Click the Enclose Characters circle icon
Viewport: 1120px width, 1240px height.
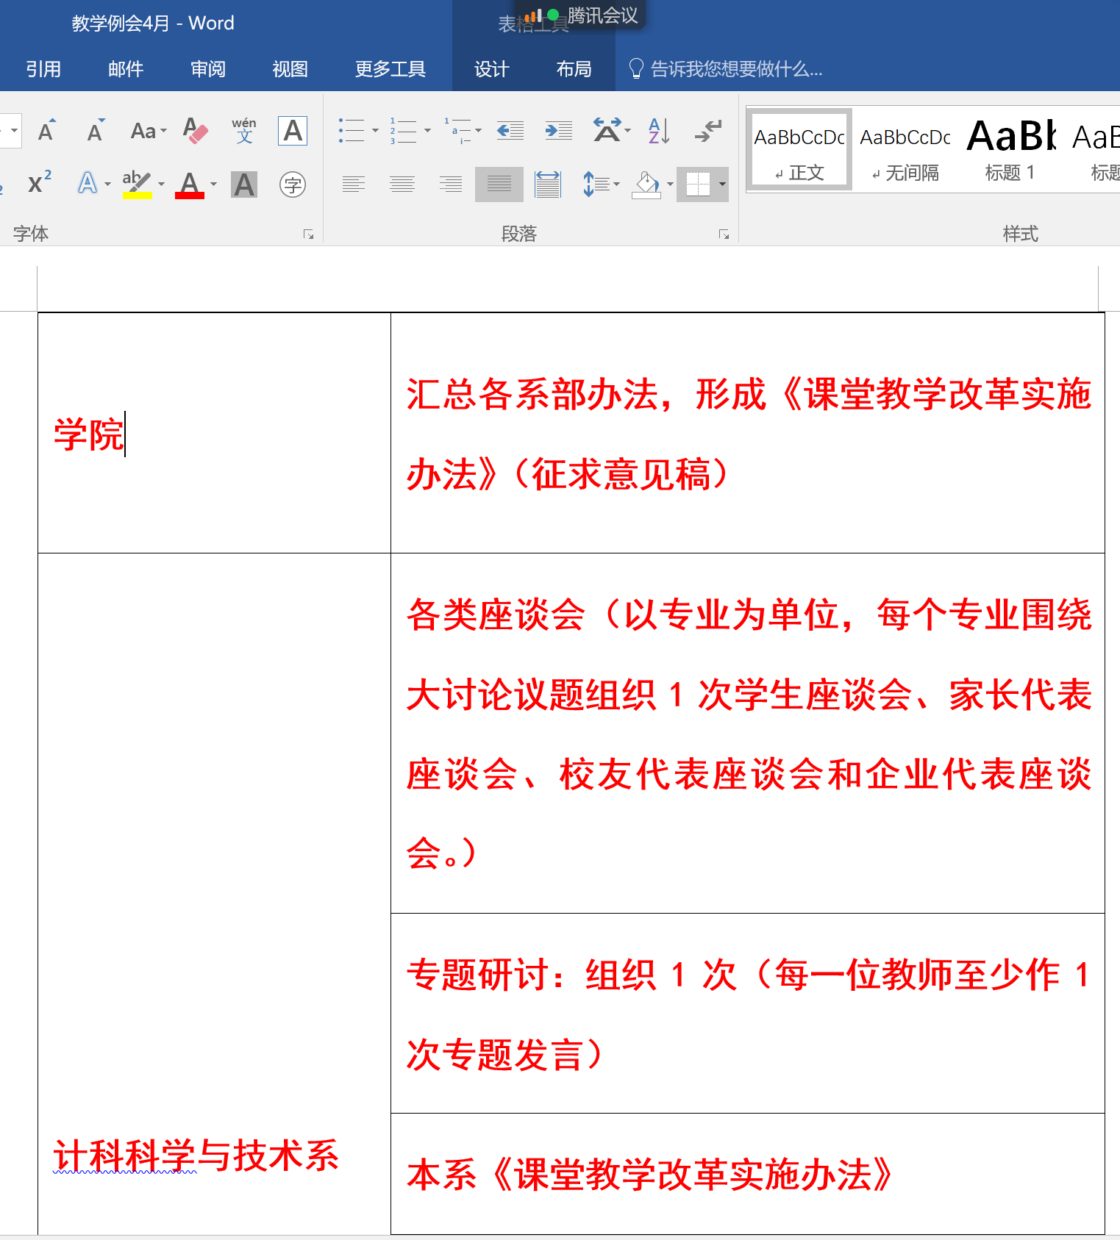coord(293,184)
